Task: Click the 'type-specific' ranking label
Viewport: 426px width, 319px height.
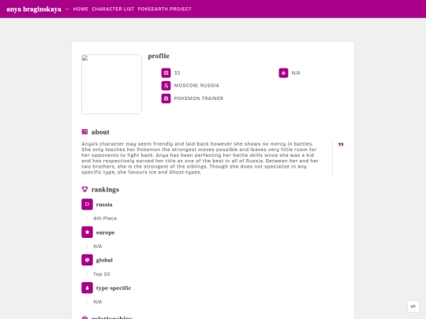Action: tap(114, 288)
